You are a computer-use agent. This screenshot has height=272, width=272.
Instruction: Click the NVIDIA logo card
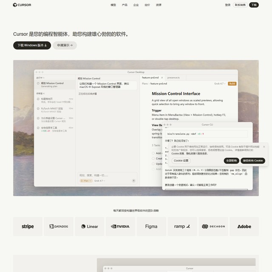(120, 227)
